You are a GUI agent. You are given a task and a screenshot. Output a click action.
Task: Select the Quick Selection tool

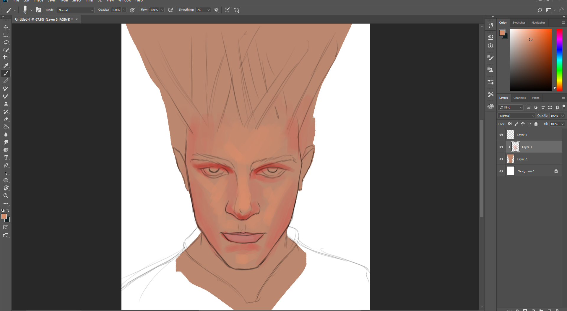click(6, 50)
